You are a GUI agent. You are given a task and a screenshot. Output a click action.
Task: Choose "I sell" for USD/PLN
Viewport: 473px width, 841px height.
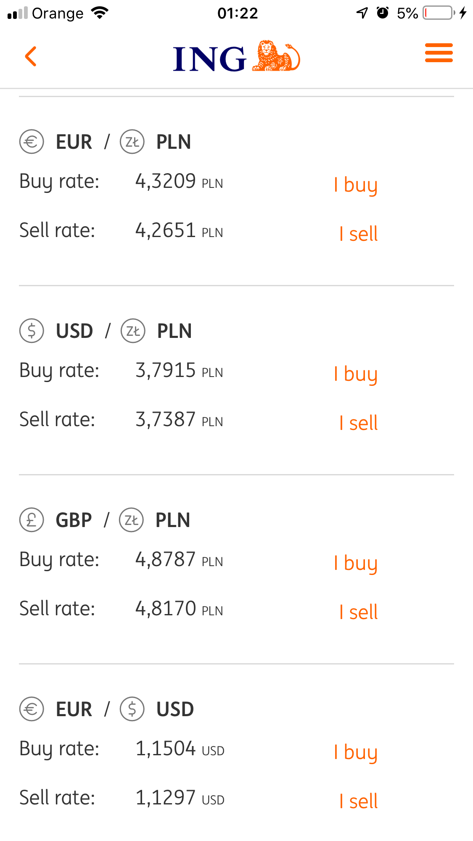pos(359,423)
